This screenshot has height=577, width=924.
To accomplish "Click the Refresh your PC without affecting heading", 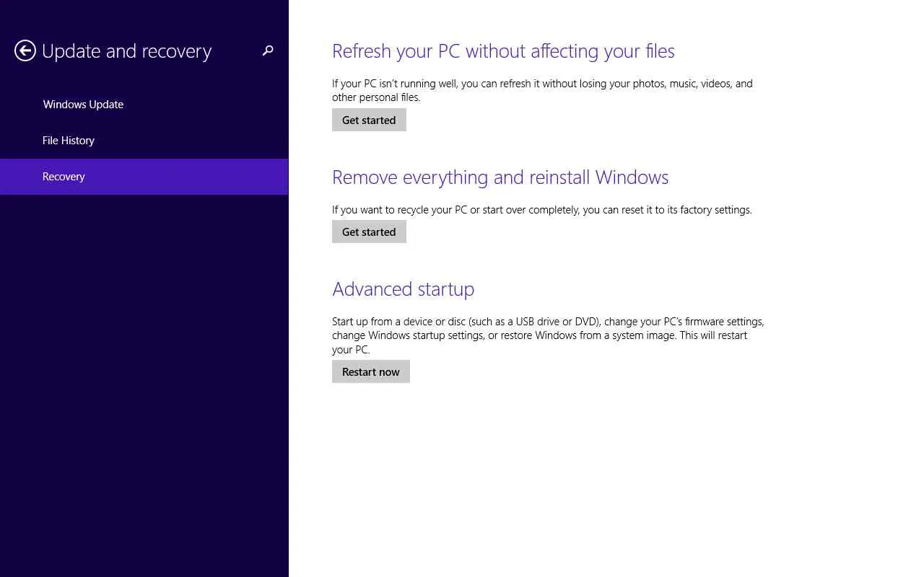I will [x=503, y=51].
